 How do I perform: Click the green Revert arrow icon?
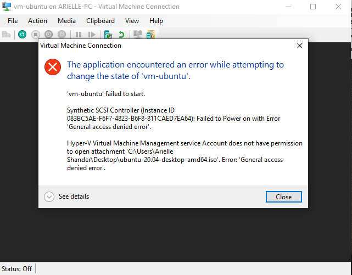pos(121,34)
